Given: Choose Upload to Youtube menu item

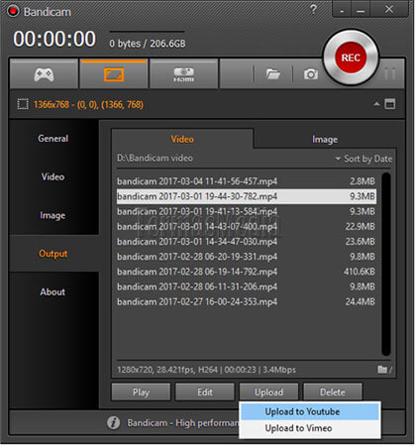Looking at the screenshot, I should [310, 411].
